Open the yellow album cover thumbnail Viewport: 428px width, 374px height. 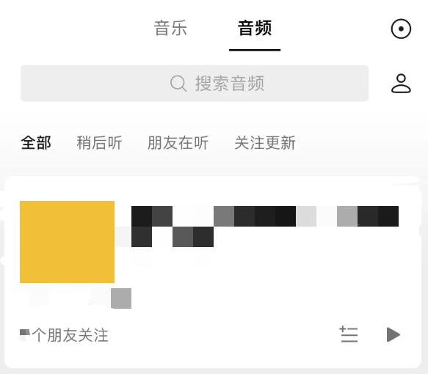[67, 242]
